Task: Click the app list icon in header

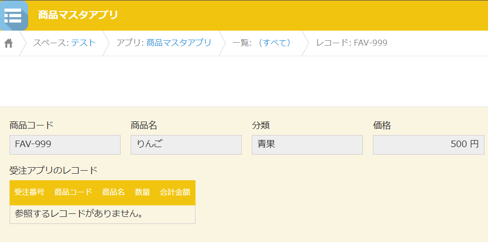Action: [14, 16]
